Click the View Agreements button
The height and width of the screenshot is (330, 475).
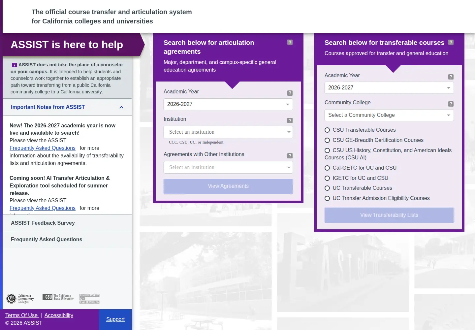[x=228, y=186]
